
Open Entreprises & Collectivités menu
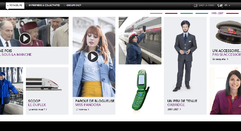tap(44, 5)
